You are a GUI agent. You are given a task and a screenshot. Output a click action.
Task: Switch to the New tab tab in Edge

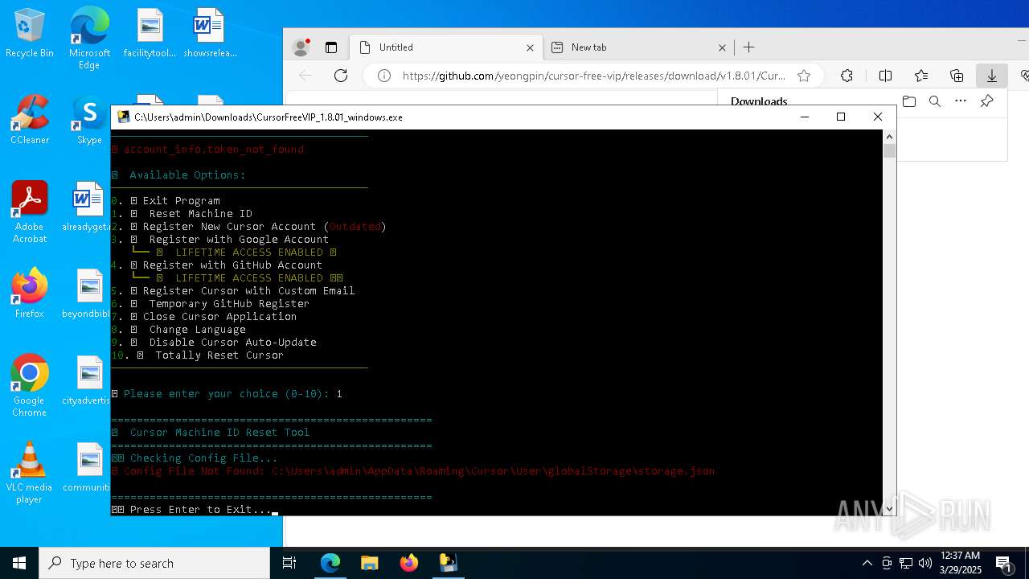click(638, 47)
